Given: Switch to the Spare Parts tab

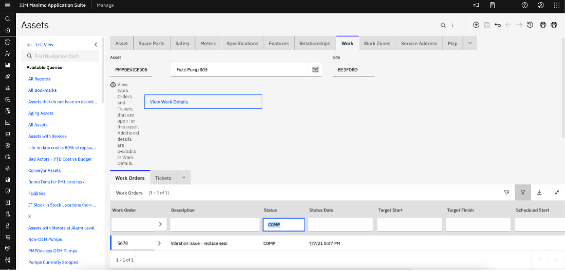Looking at the screenshot, I should [152, 43].
